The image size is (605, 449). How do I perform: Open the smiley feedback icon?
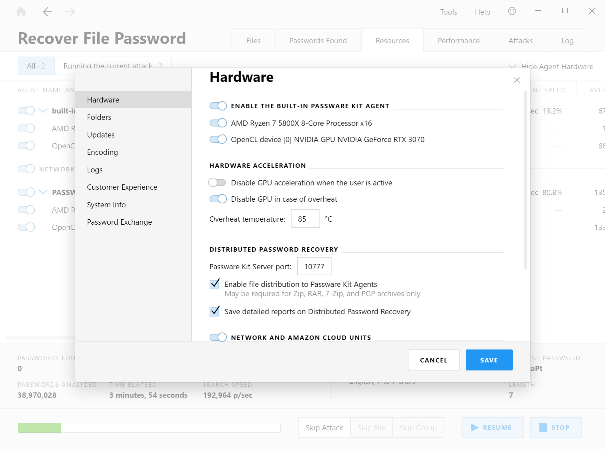pyautogui.click(x=512, y=11)
